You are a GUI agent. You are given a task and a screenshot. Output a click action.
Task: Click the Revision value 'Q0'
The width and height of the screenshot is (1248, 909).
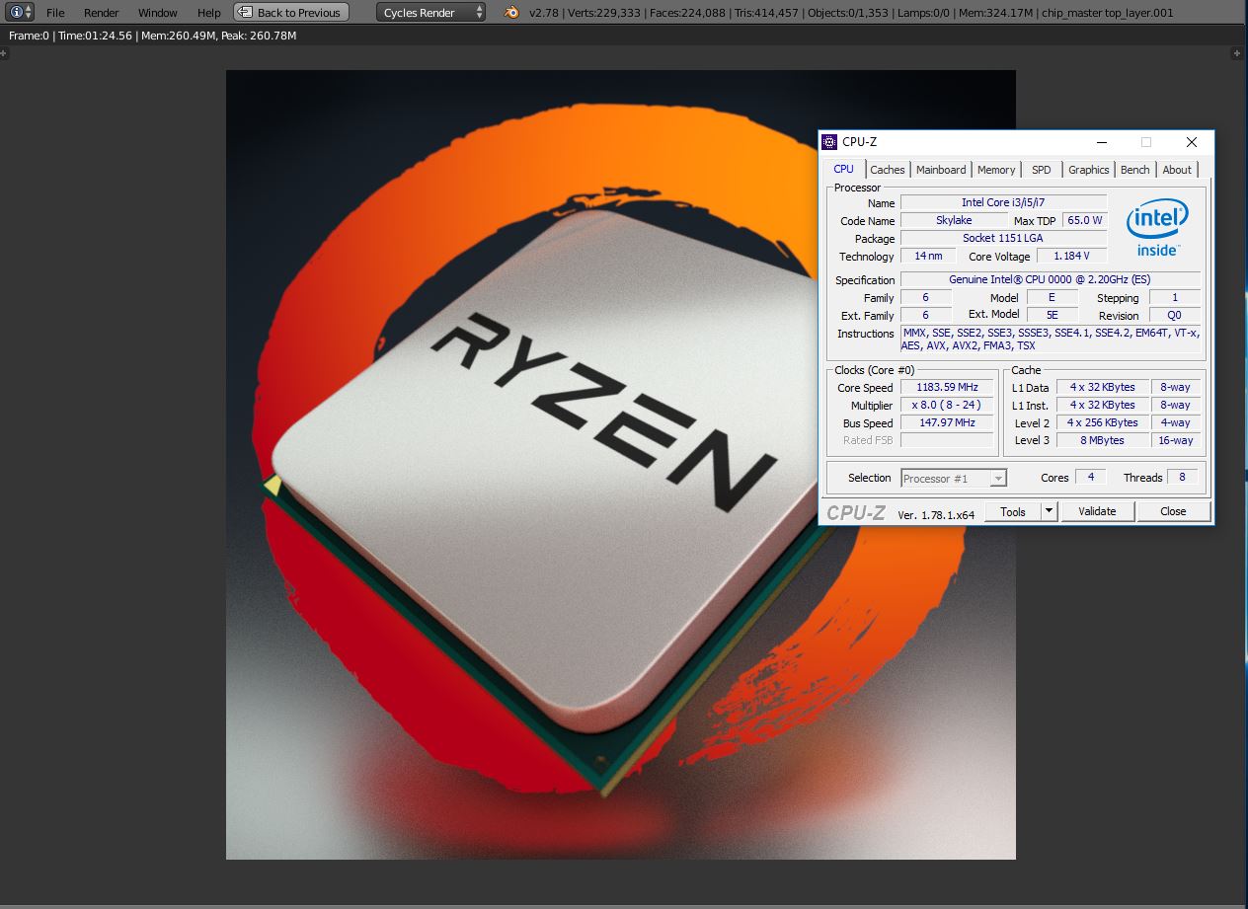point(1175,315)
